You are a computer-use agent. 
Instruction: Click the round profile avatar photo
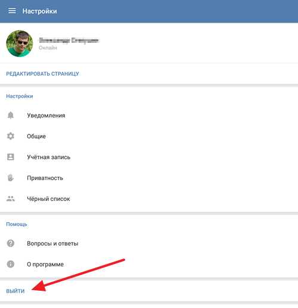pyautogui.click(x=20, y=43)
